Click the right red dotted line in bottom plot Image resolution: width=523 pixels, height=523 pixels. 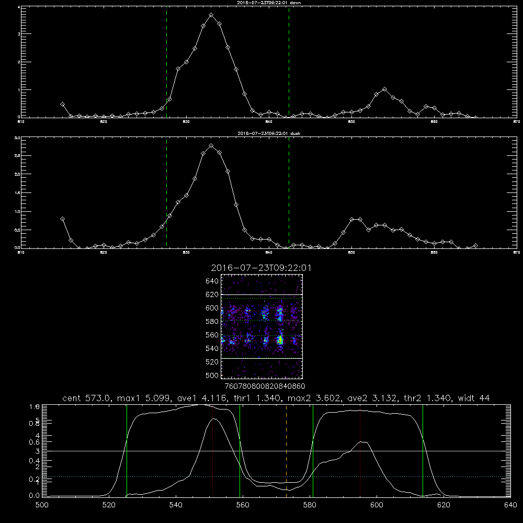click(x=360, y=451)
